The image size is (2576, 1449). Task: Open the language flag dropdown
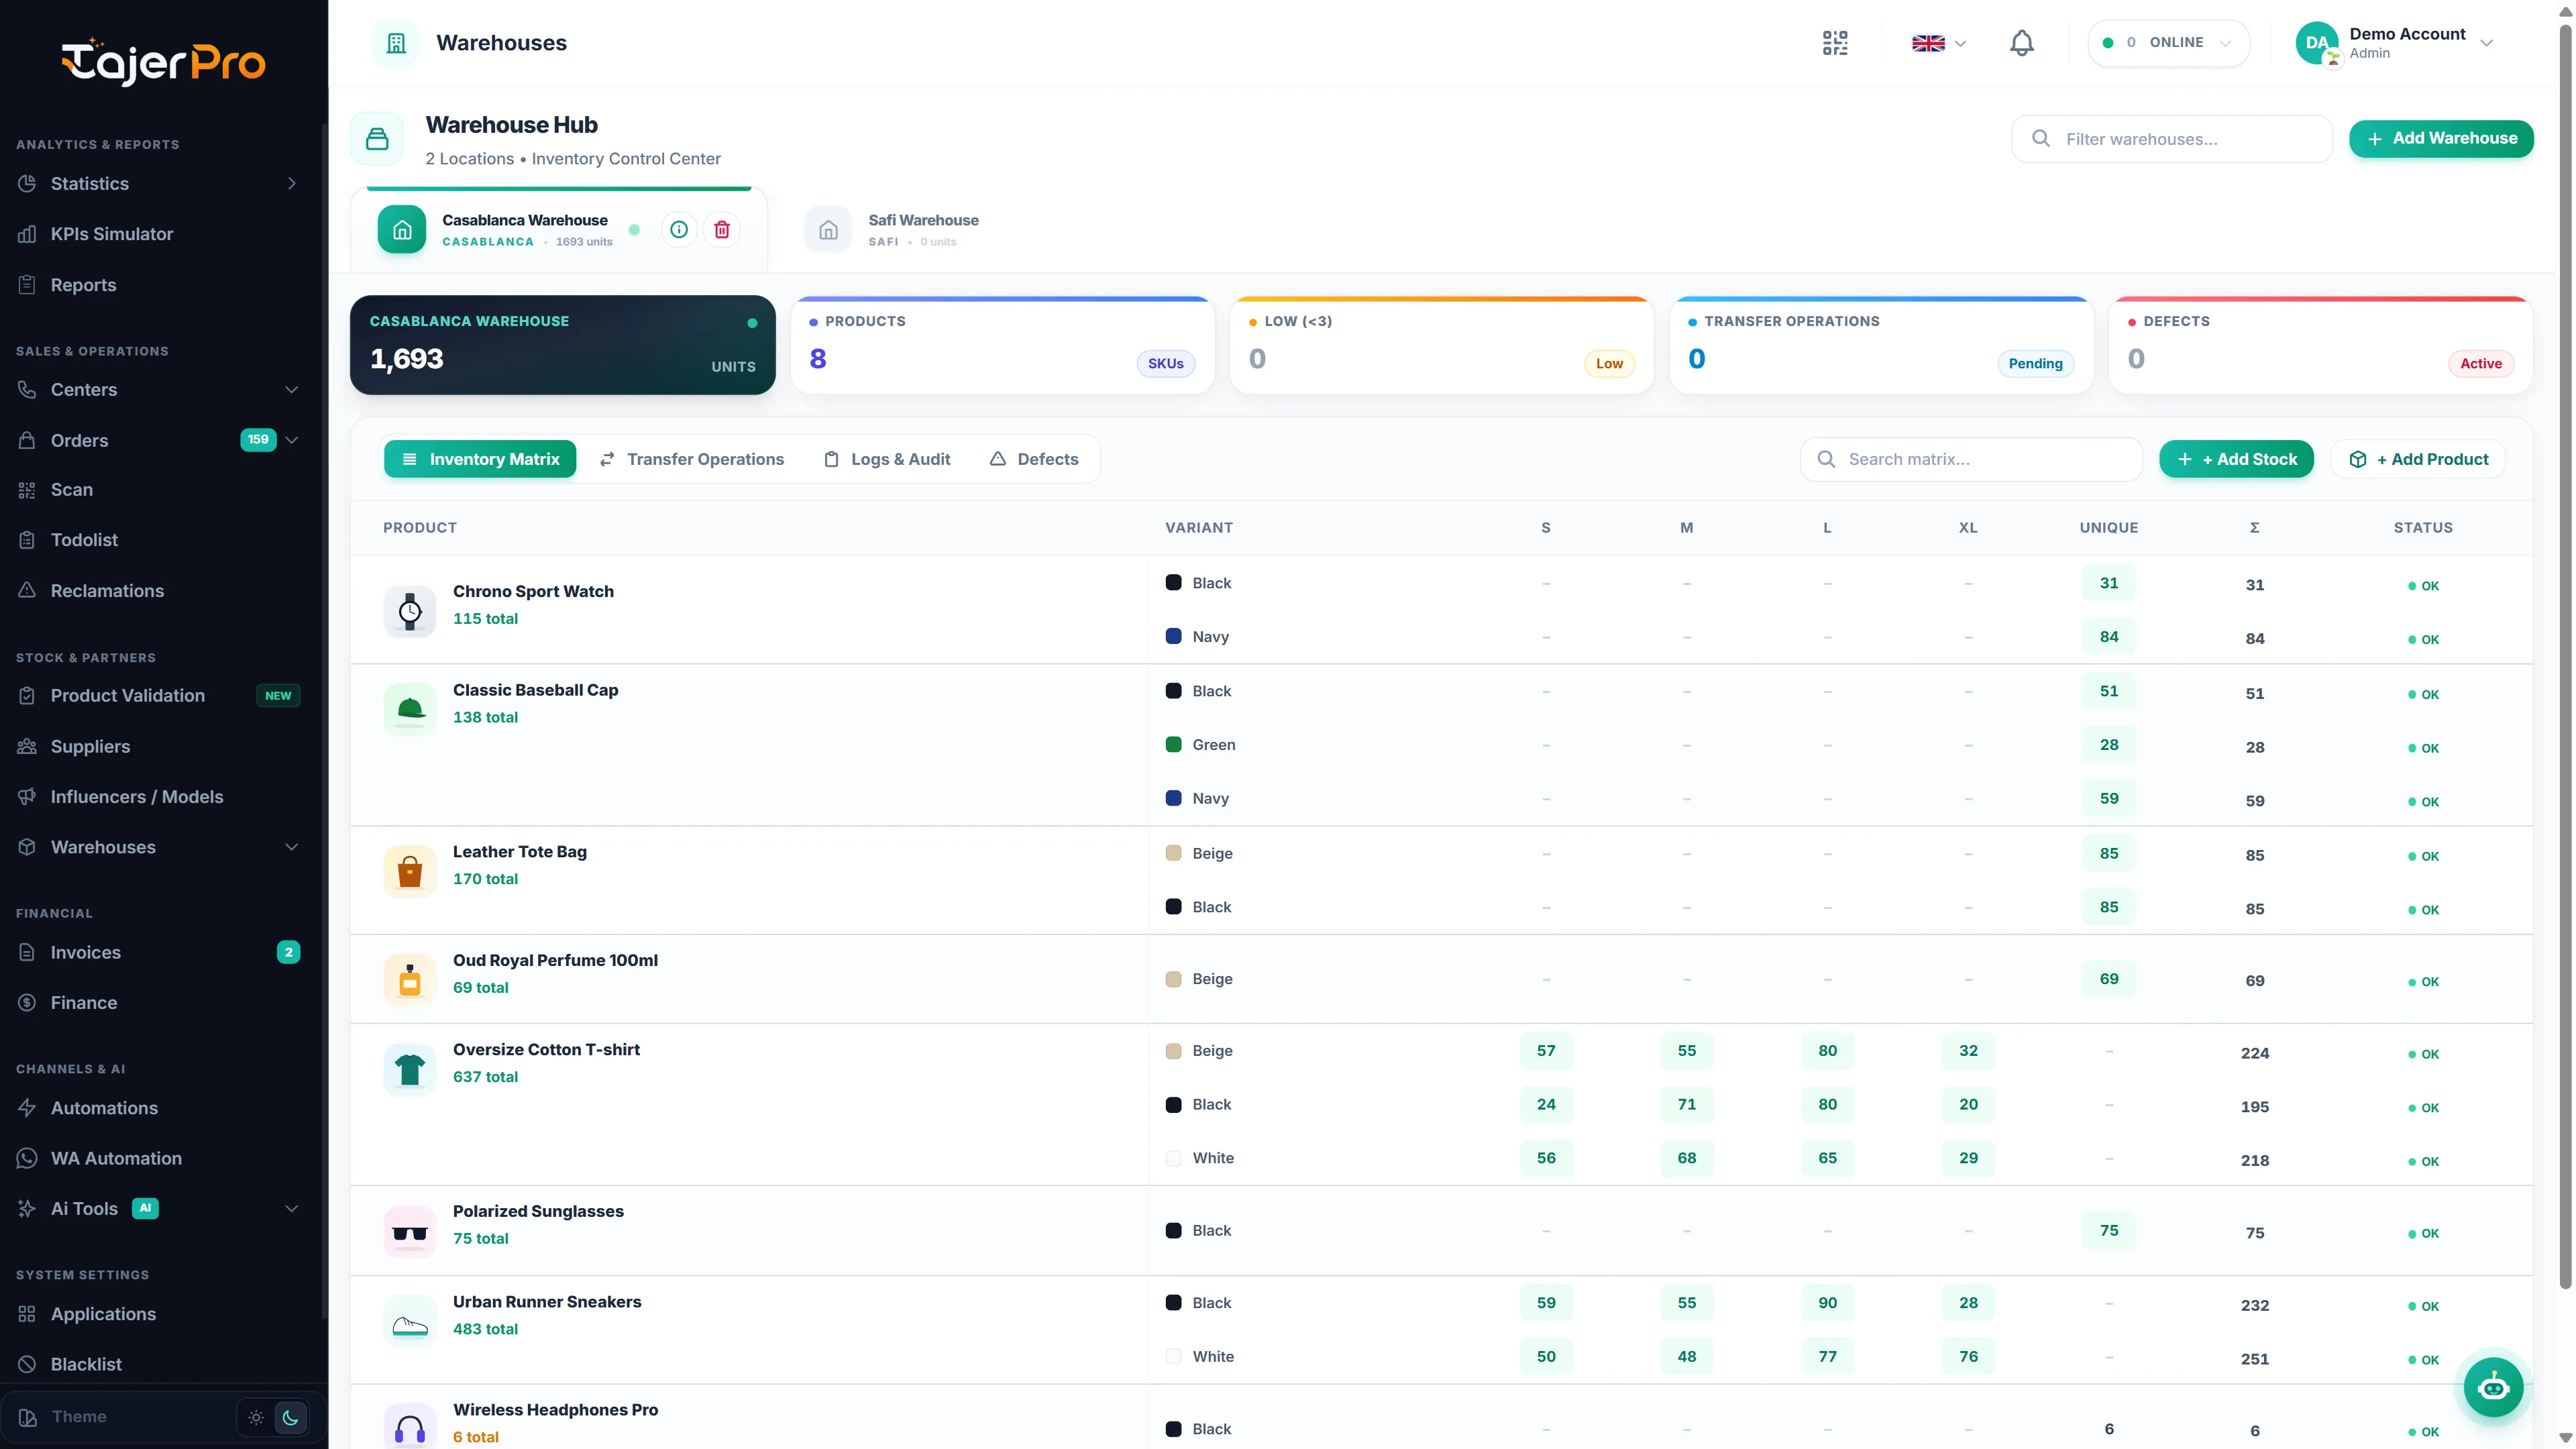(1938, 43)
